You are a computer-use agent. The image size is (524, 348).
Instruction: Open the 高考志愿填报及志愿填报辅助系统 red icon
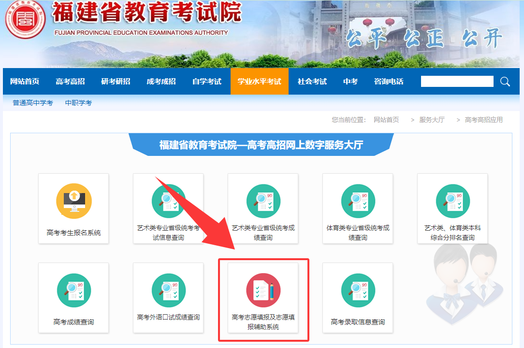point(263,290)
